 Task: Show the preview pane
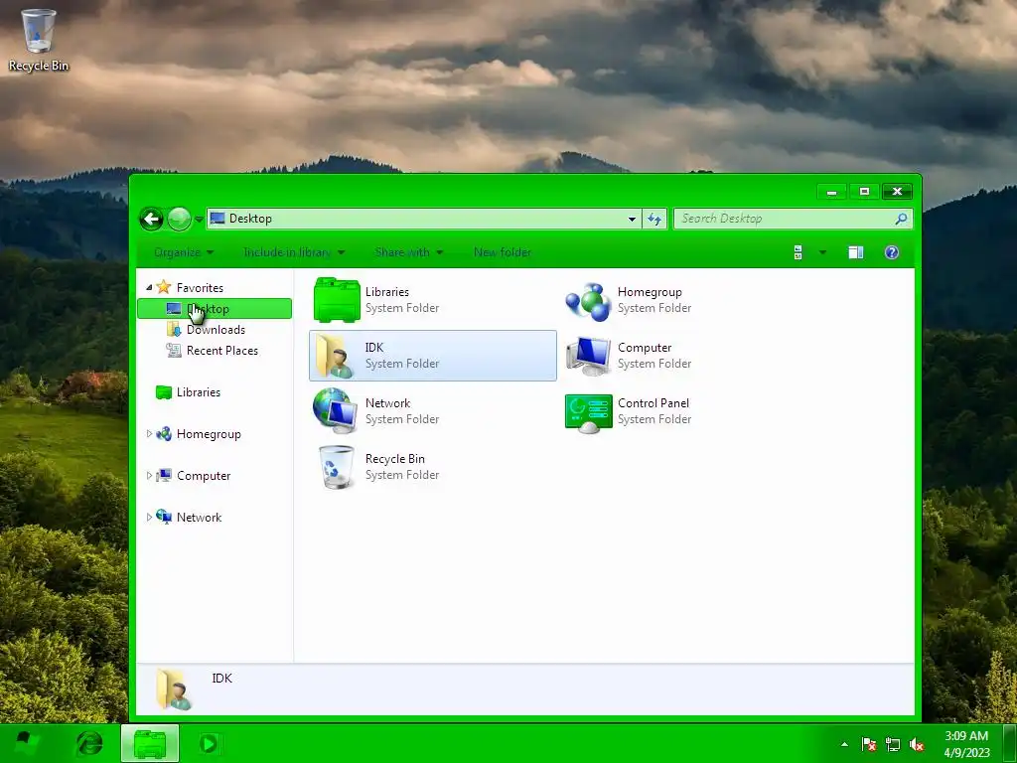coord(856,252)
